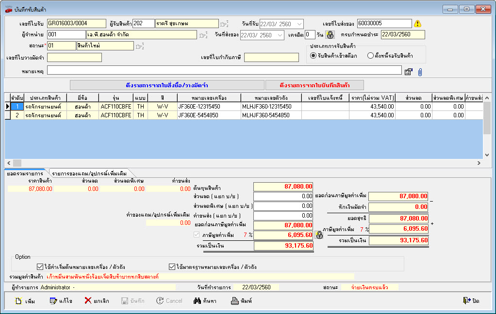Click the ส่วนลดพิเศษ (แยก บ/ช) field
This screenshot has height=314, width=496.
[283, 206]
